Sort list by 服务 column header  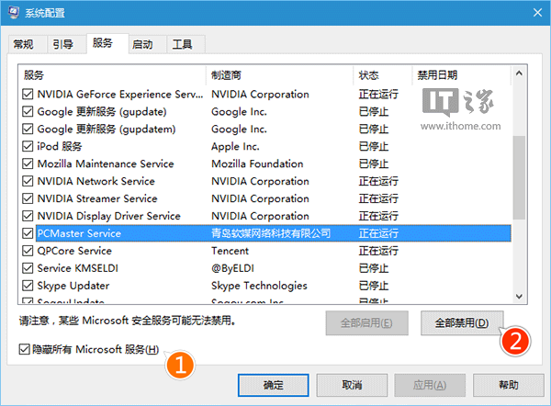tap(112, 74)
